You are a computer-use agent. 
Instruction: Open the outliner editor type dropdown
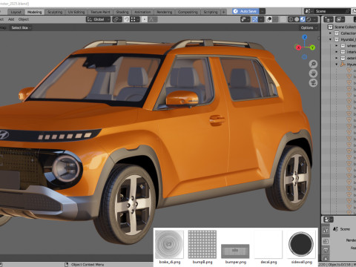pos(329,19)
